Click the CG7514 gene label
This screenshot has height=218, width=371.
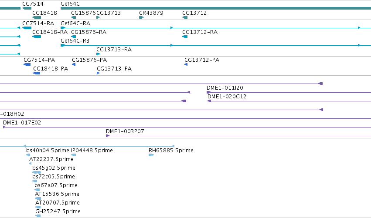[33, 4]
